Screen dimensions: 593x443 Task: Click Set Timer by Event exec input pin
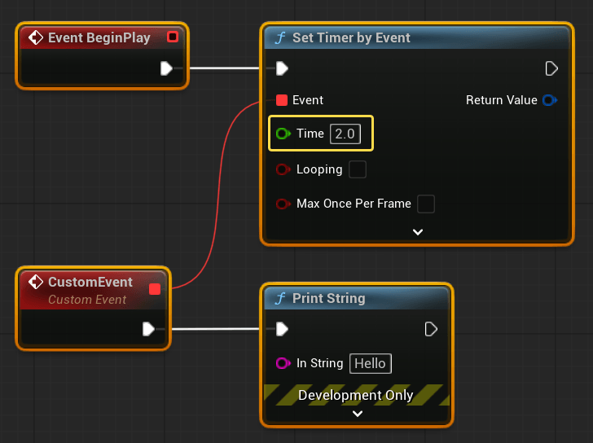(282, 68)
